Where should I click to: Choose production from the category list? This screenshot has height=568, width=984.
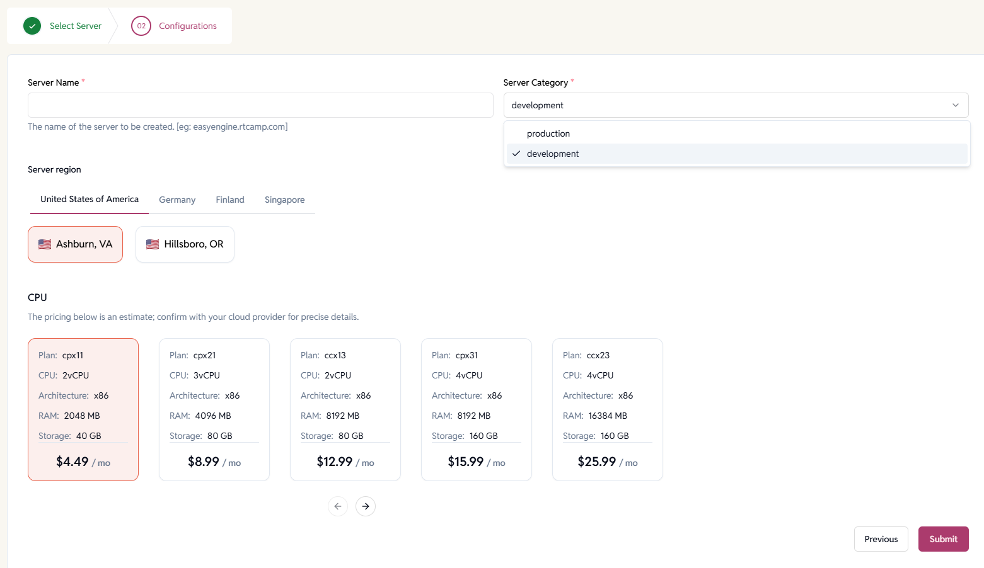(548, 133)
